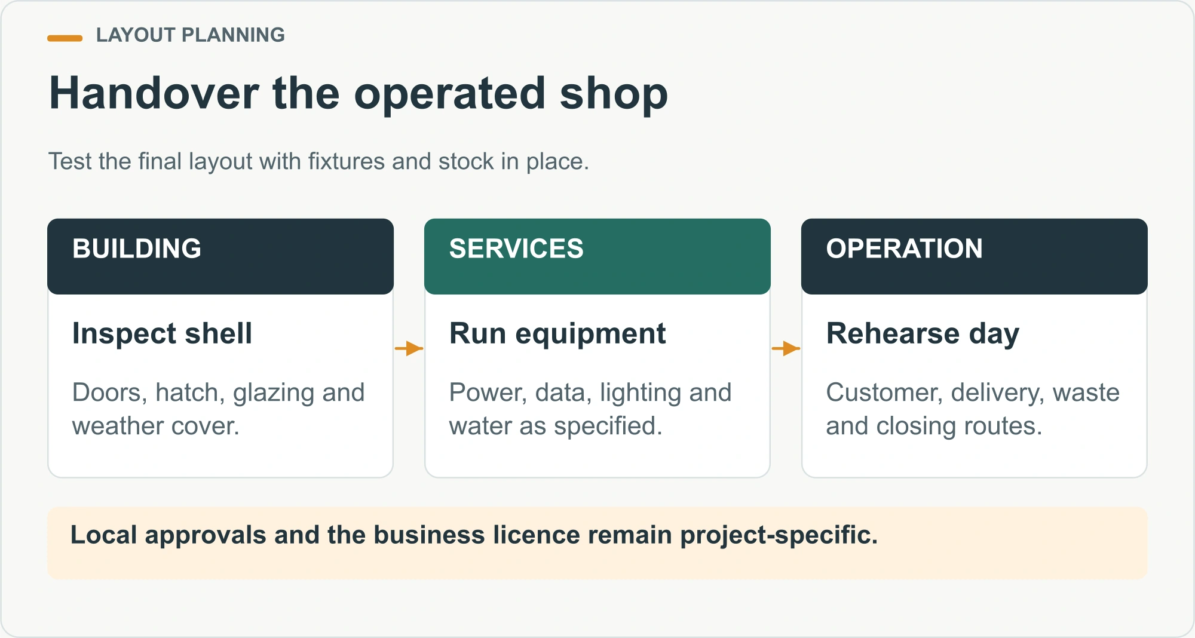Click the BUILDING card header
The width and height of the screenshot is (1195, 638).
[220, 256]
